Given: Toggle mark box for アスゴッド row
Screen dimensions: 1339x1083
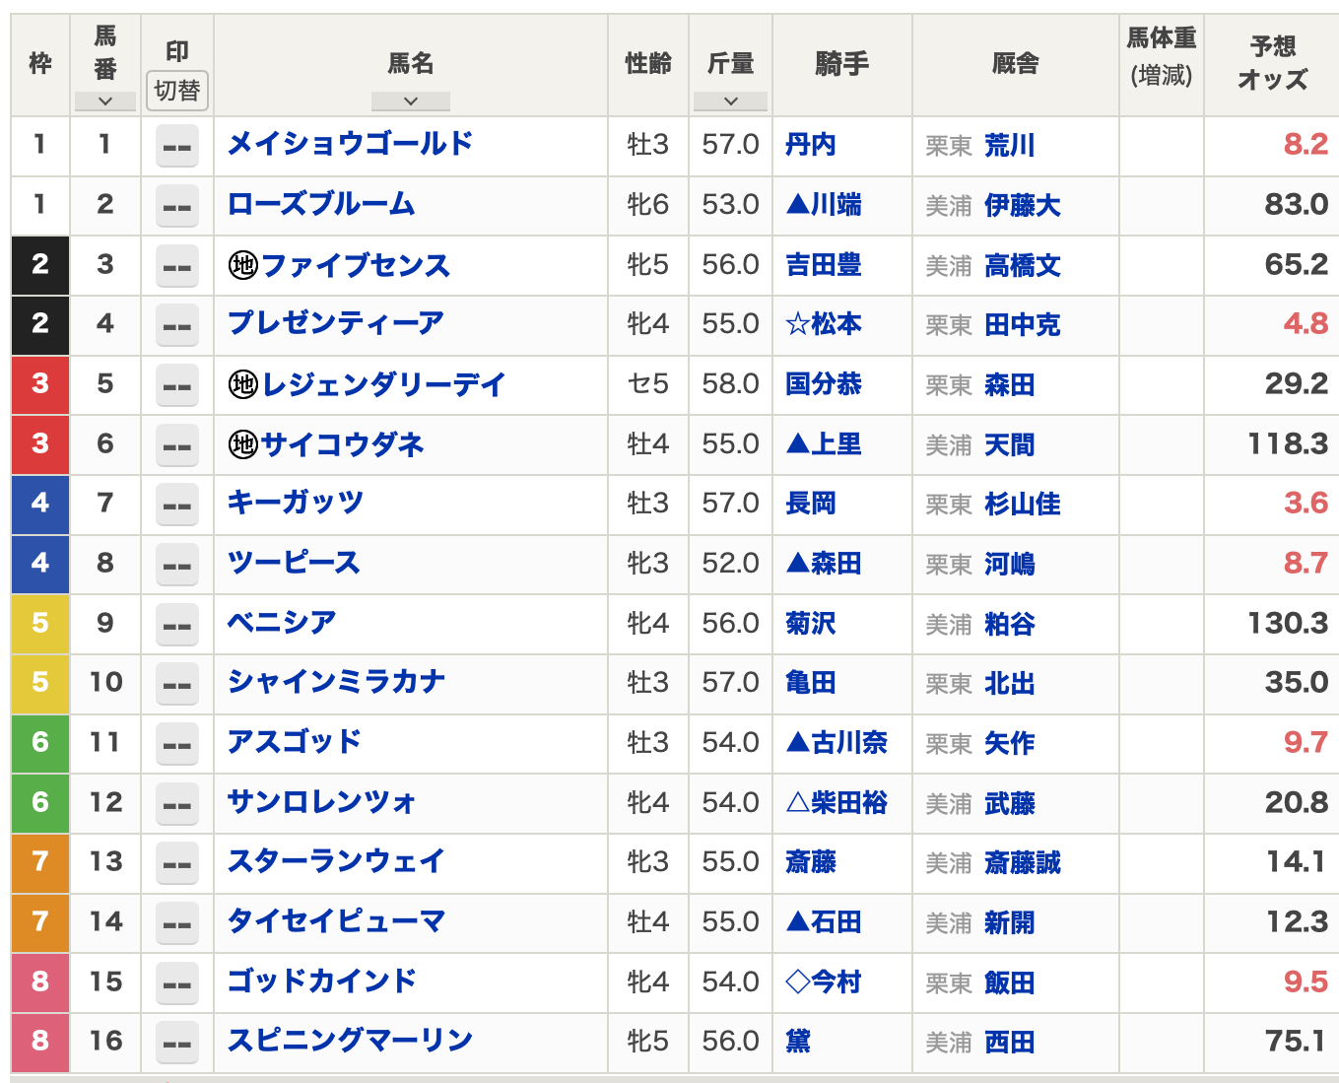Looking at the screenshot, I should pyautogui.click(x=177, y=743).
